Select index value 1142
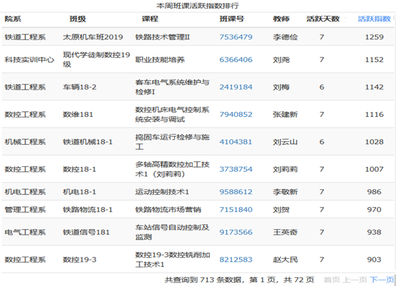 click(375, 87)
